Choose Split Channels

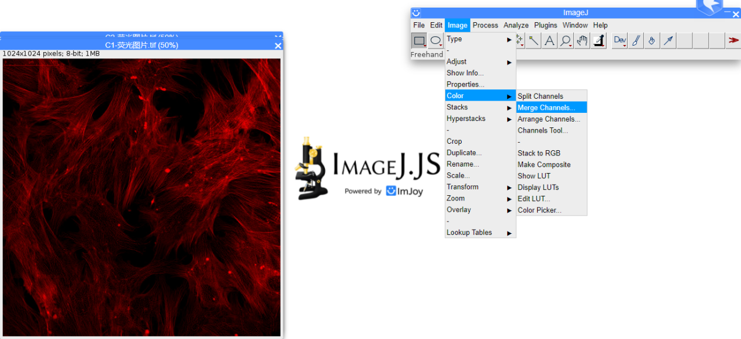[x=540, y=95]
